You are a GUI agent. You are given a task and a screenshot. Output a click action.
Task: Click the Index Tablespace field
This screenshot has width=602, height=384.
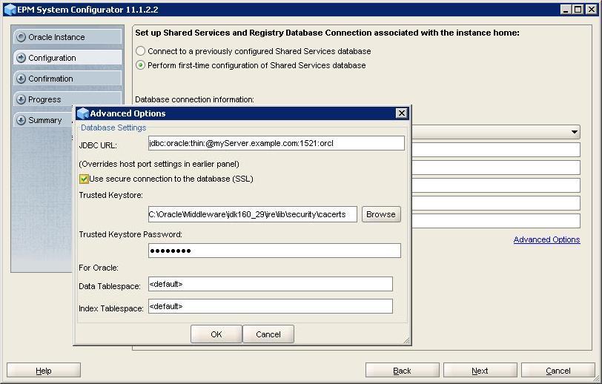pyautogui.click(x=271, y=306)
